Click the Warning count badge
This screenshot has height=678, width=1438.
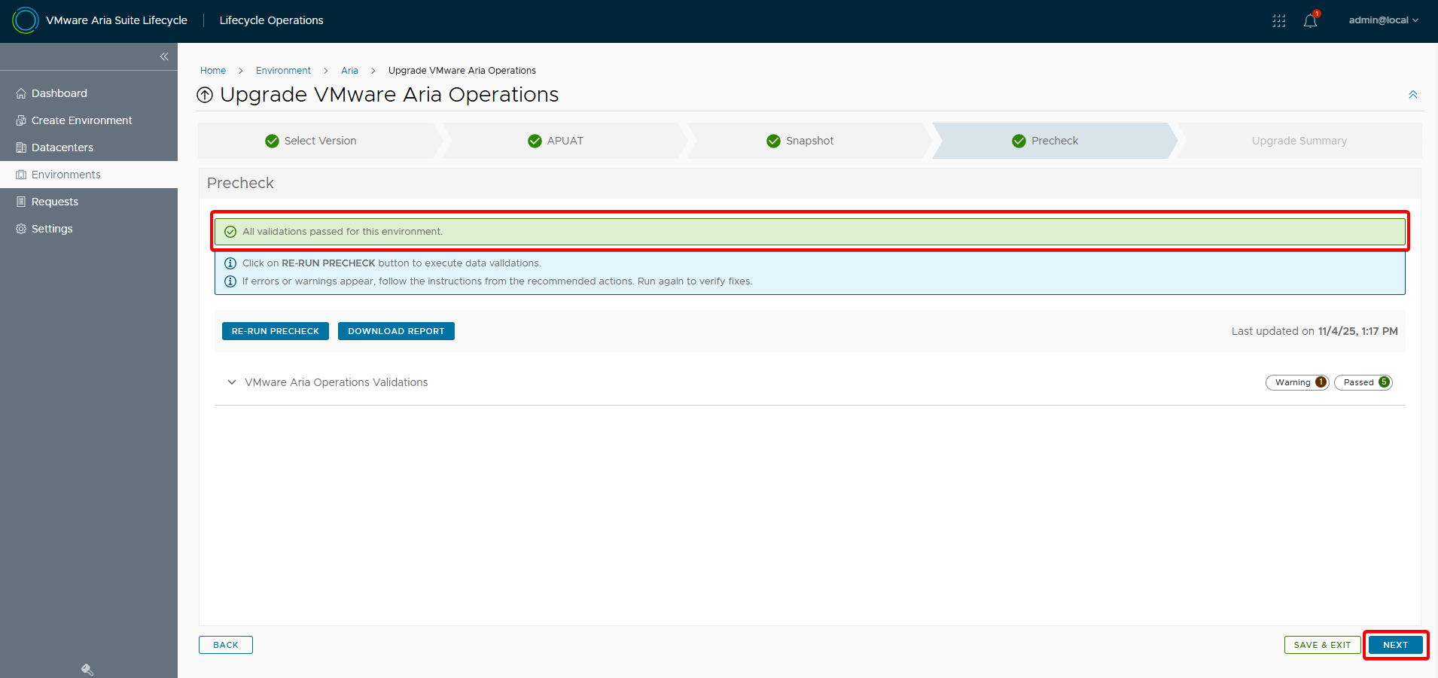click(x=1297, y=382)
